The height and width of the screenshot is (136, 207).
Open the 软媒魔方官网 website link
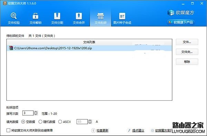click(164, 130)
